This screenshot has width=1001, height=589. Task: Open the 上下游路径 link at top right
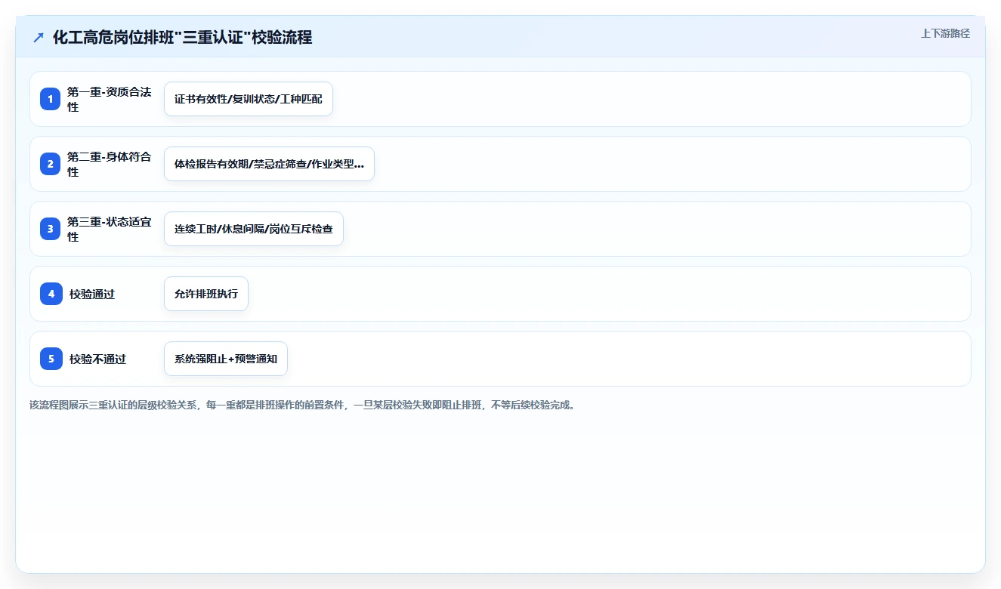tap(945, 34)
